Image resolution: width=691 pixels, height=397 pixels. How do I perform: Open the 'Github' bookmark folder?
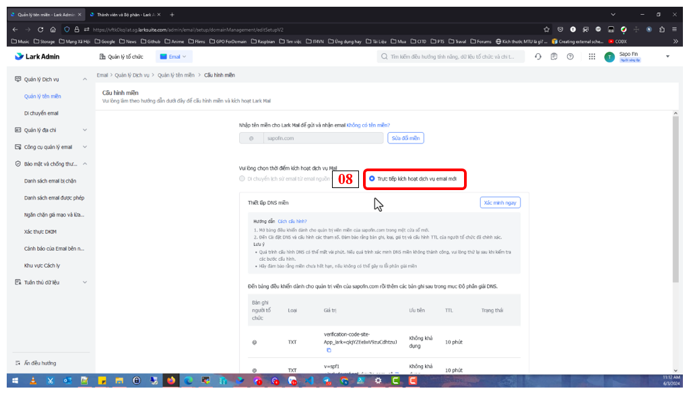point(151,42)
